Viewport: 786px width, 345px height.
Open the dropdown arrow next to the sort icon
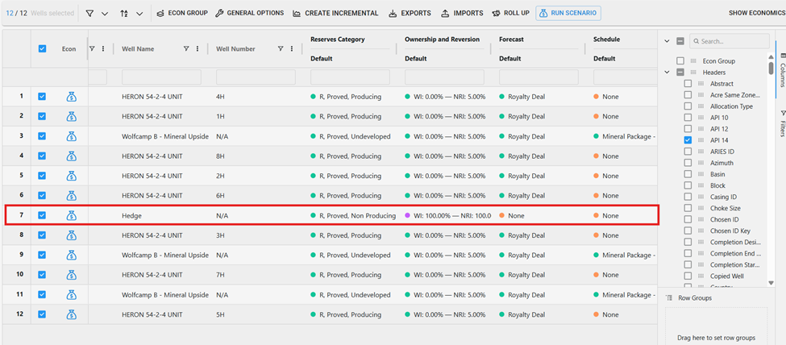point(139,14)
